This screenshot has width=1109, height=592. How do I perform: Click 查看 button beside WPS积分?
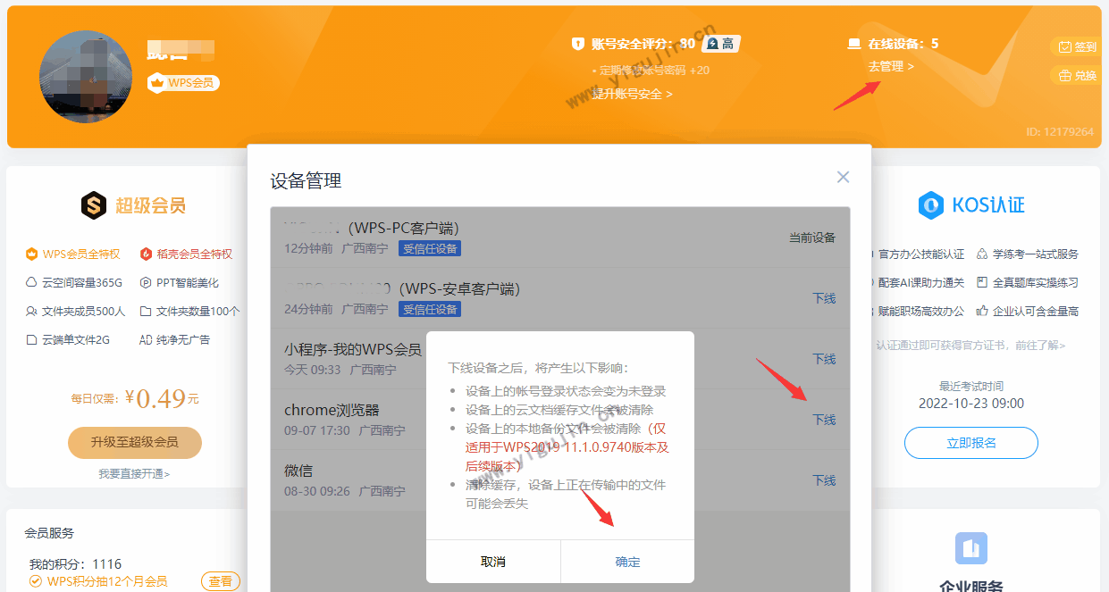pos(221,581)
